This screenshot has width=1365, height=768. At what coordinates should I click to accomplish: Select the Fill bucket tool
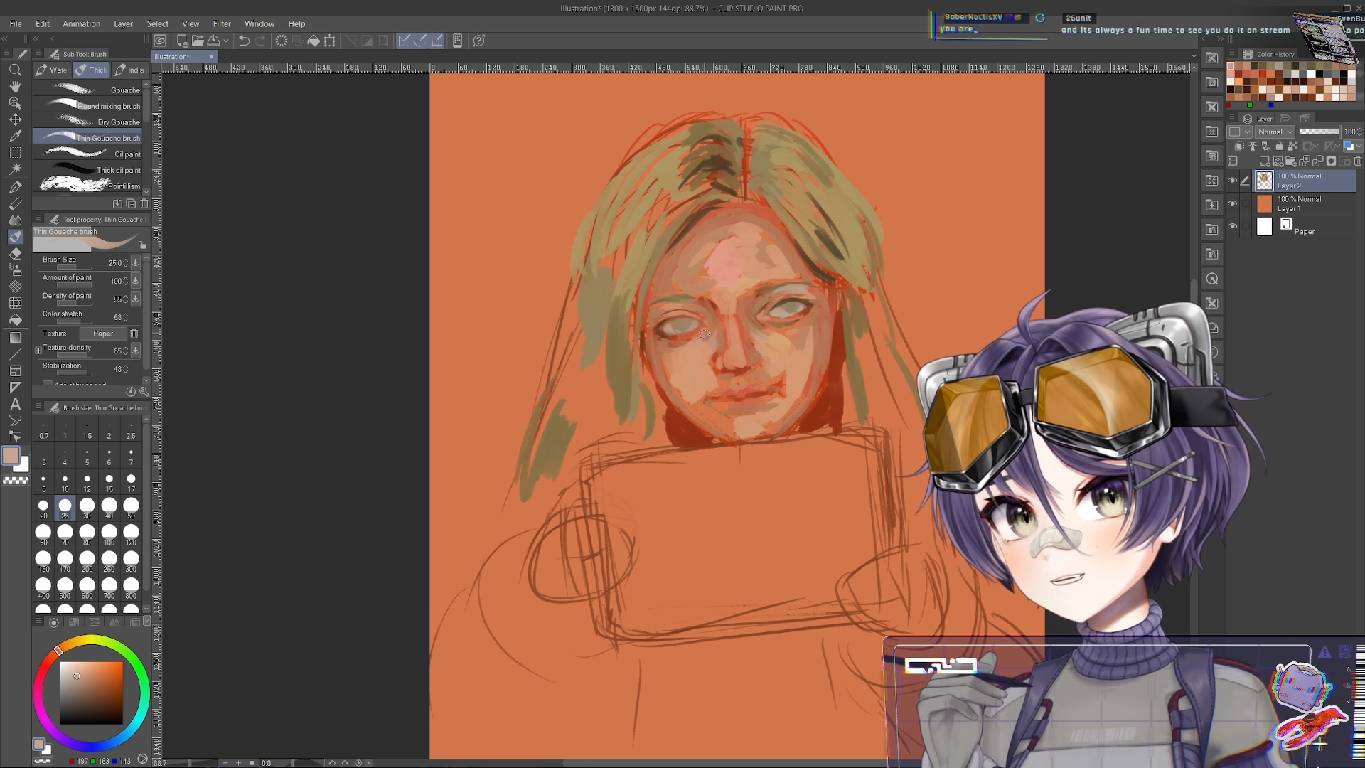coord(15,320)
